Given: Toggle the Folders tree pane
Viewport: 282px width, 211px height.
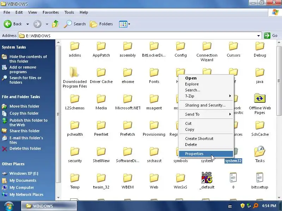Looking at the screenshot, I should [101, 24].
